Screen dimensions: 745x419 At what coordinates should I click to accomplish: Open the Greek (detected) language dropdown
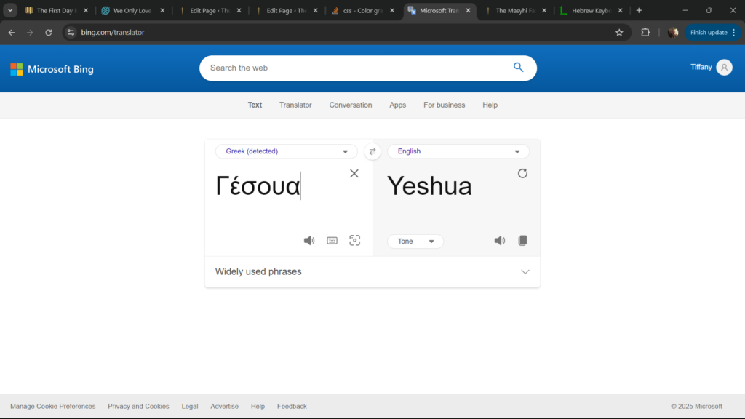click(287, 151)
